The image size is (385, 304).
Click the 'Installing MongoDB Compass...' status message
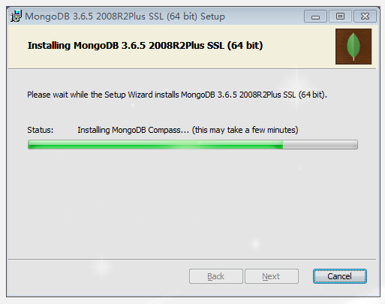point(133,130)
